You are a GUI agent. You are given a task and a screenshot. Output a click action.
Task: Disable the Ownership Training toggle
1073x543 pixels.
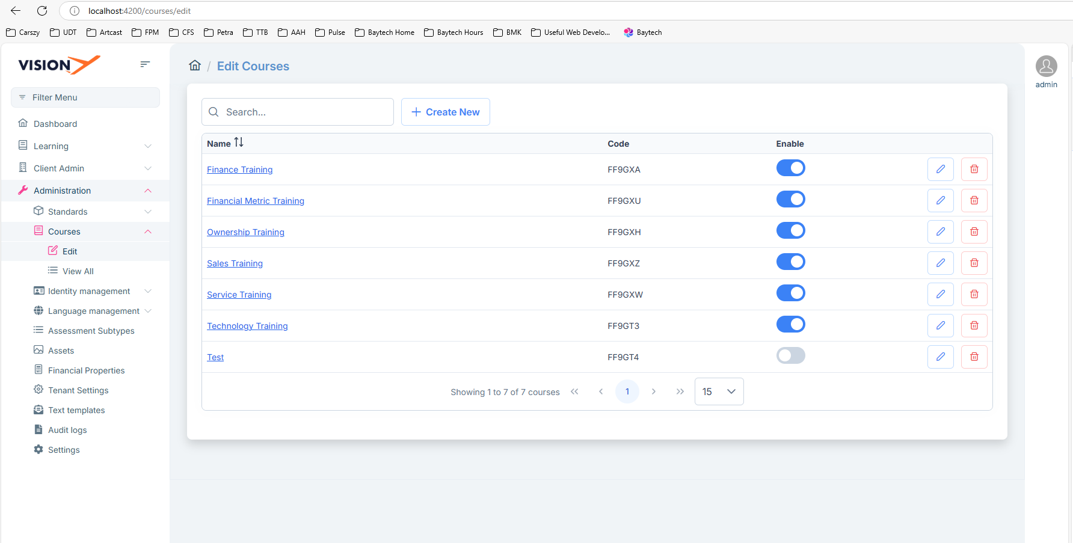790,231
